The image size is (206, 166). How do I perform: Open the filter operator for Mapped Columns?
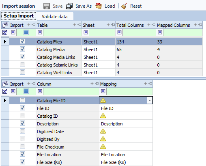[160, 32]
